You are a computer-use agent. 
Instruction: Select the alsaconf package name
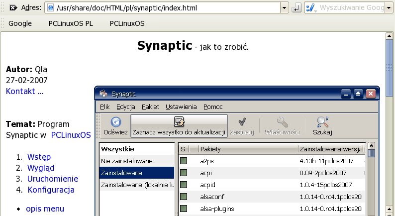pos(212,197)
